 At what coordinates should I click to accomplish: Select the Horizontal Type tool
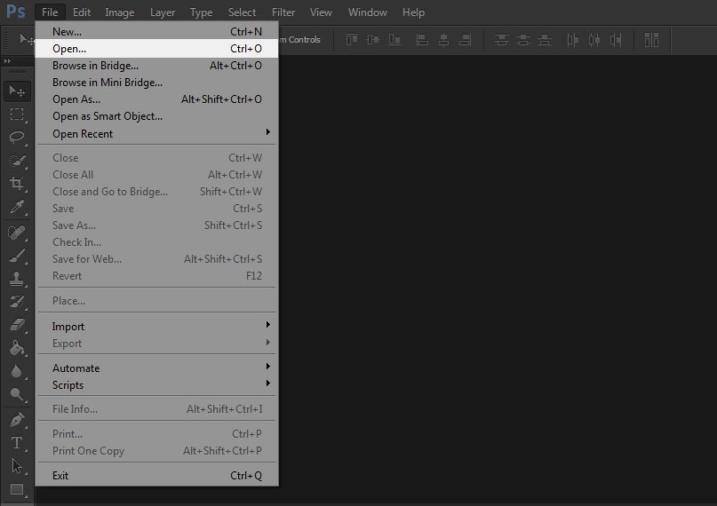[x=17, y=442]
